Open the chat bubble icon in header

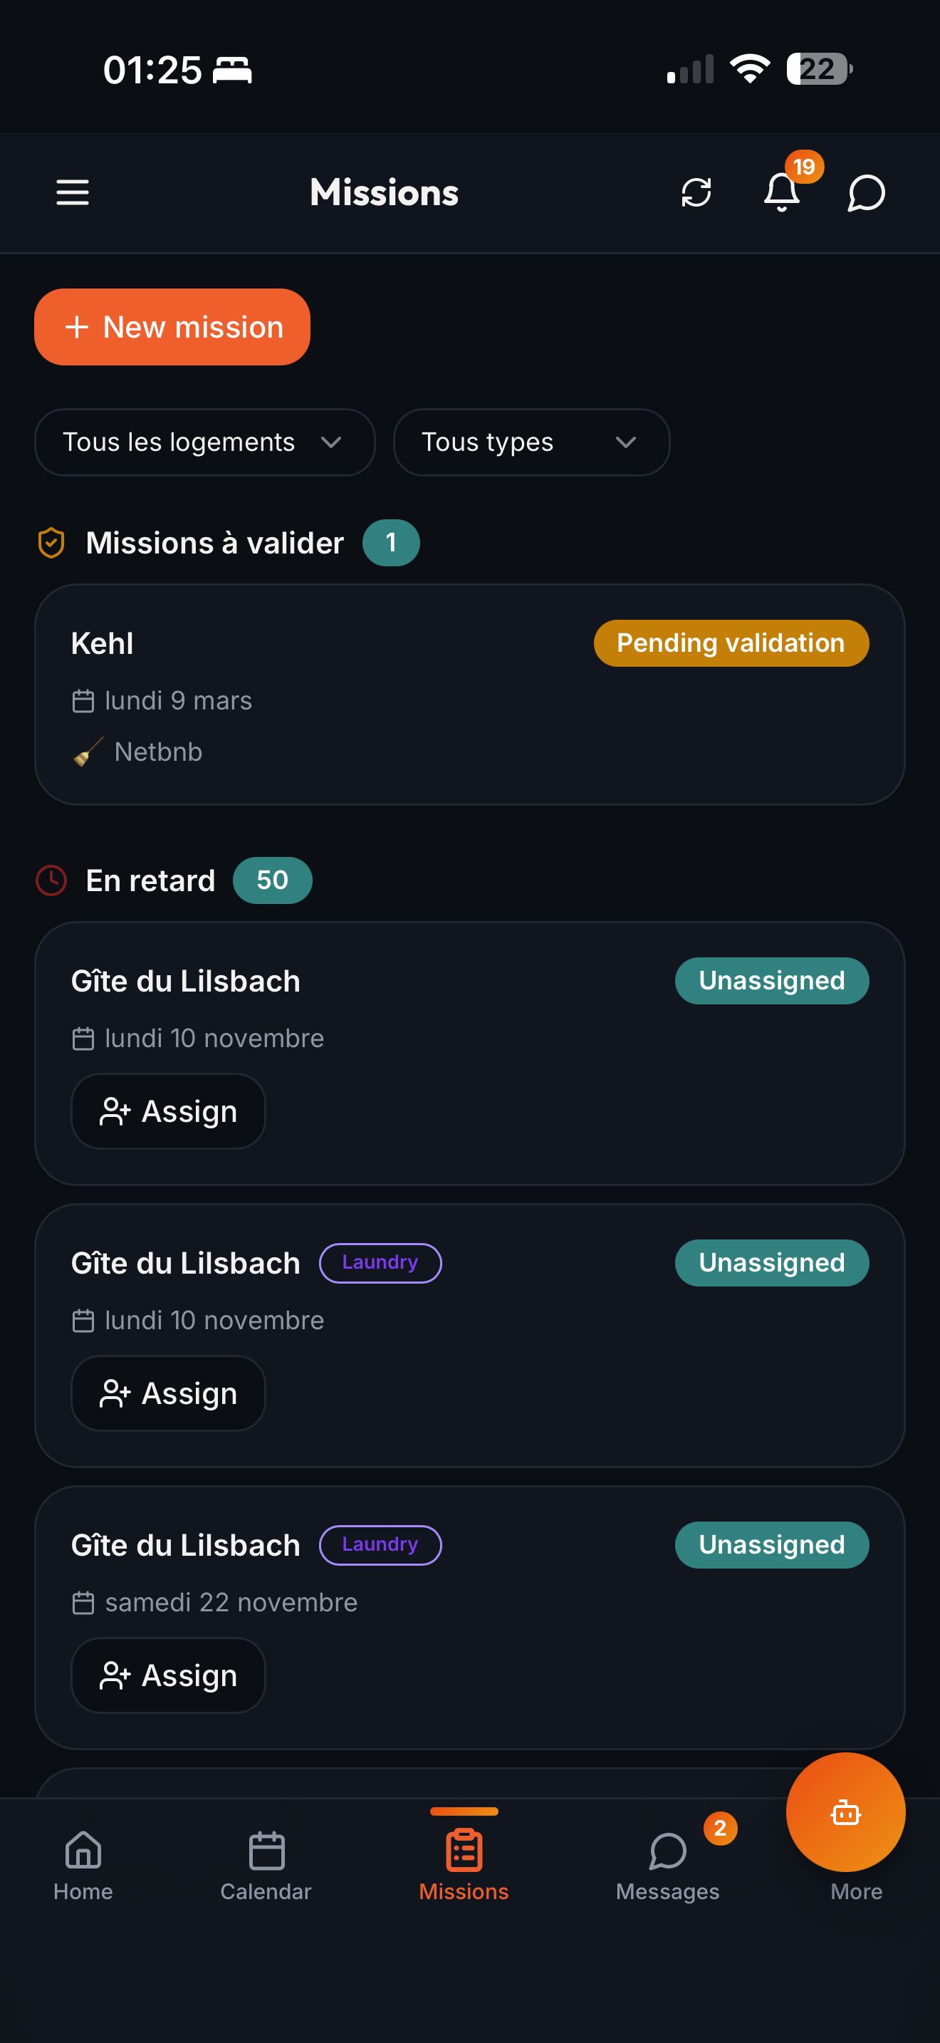click(865, 193)
